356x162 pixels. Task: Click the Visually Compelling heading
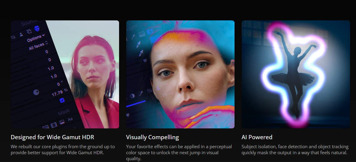[152, 137]
